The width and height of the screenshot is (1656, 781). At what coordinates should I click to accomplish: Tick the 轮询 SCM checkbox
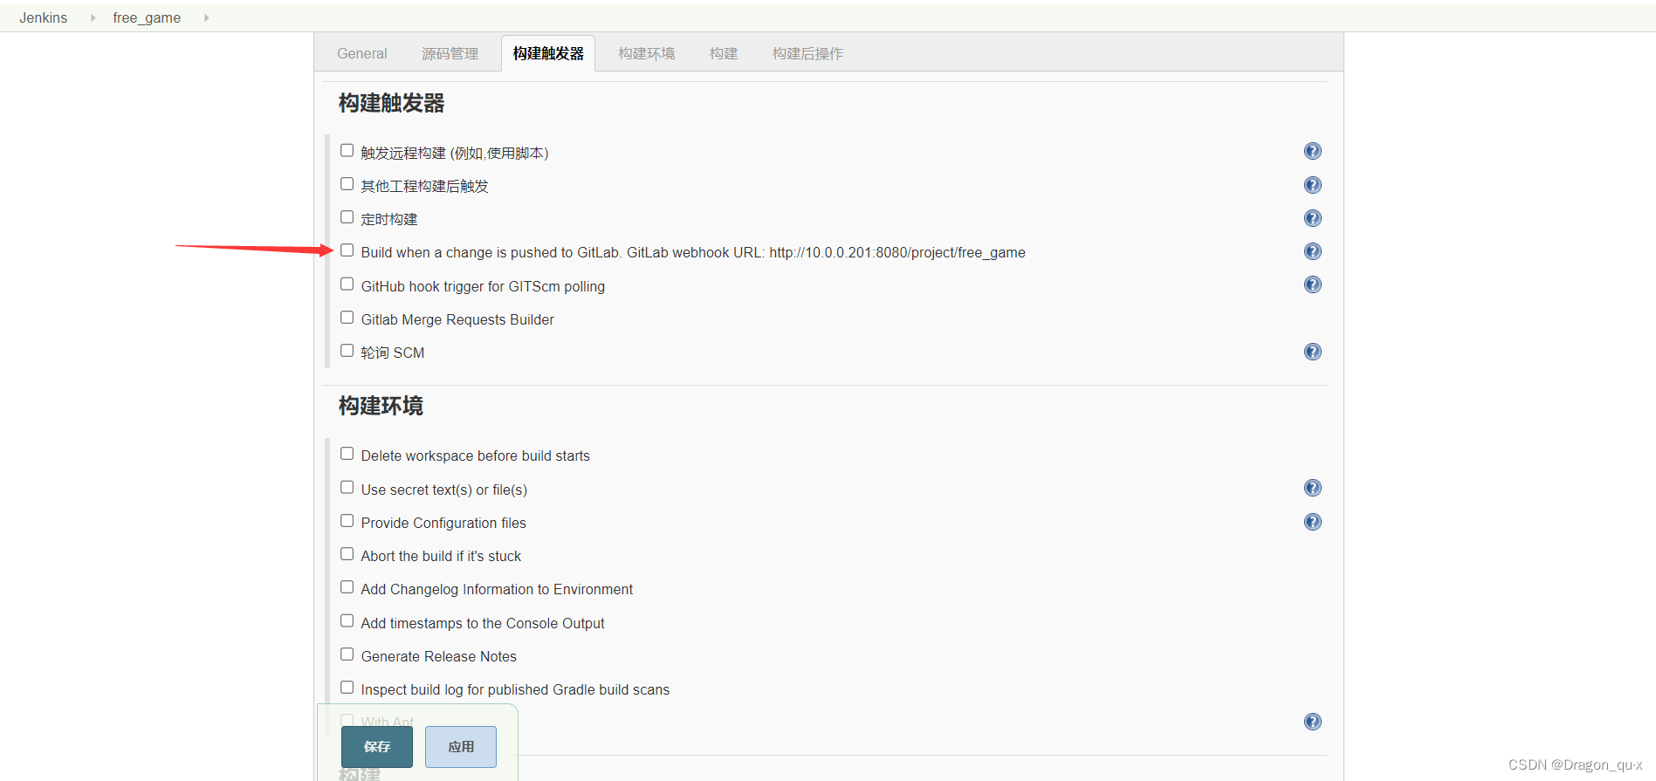point(347,351)
